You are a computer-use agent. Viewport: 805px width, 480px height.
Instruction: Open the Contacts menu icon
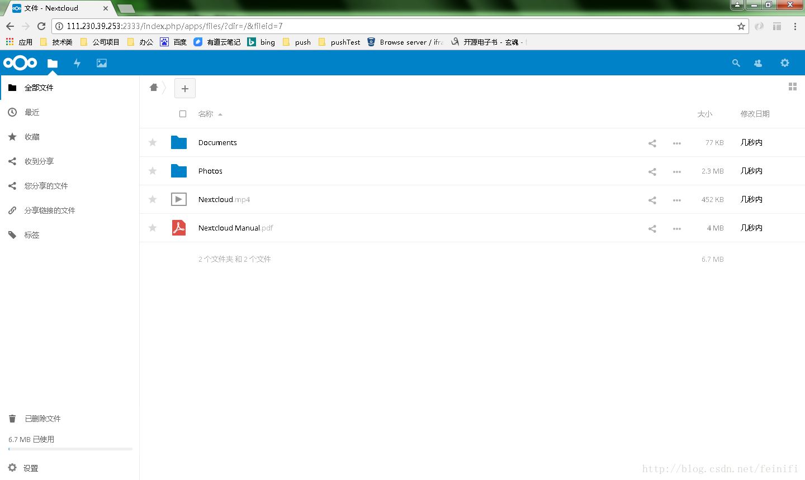(x=757, y=63)
